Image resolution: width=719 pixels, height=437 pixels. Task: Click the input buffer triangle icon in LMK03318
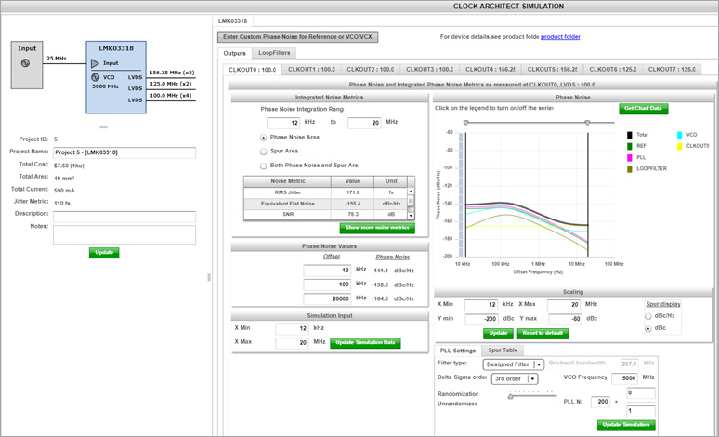click(x=95, y=63)
